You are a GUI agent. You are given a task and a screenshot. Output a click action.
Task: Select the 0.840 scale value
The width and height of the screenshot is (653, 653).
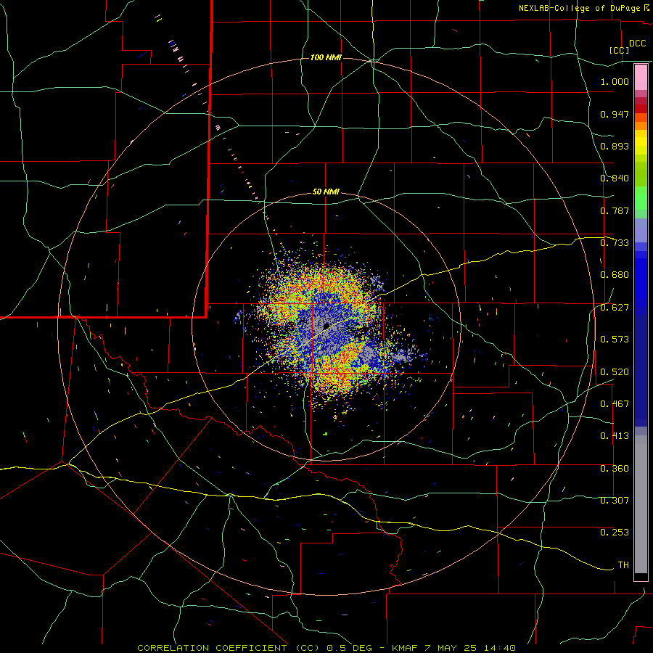615,178
